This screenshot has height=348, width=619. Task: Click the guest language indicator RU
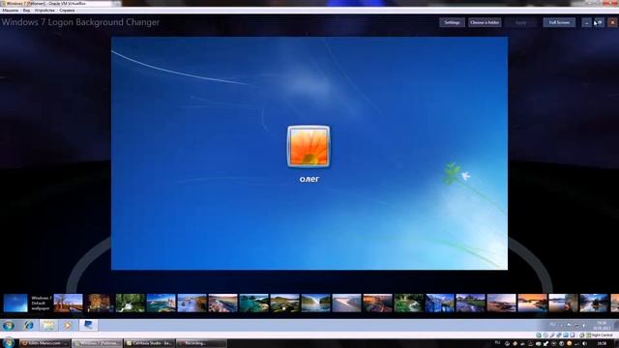tap(552, 325)
